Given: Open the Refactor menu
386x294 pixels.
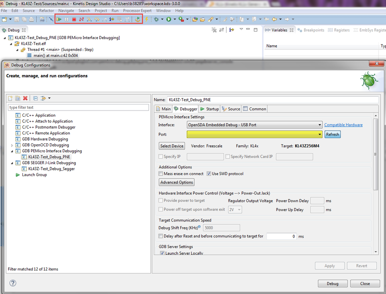Looking at the screenshot, I should pos(46,10).
